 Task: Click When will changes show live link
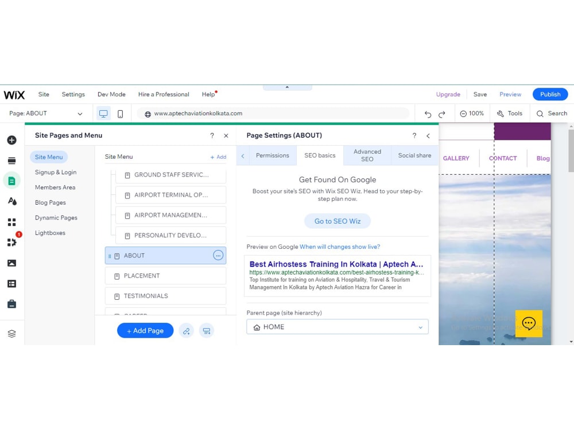point(340,247)
